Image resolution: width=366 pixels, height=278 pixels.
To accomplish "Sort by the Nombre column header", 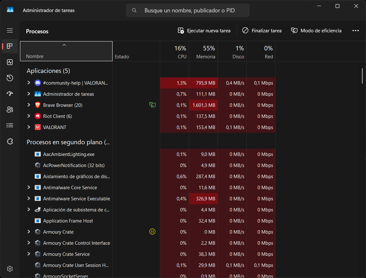I will click(66, 51).
